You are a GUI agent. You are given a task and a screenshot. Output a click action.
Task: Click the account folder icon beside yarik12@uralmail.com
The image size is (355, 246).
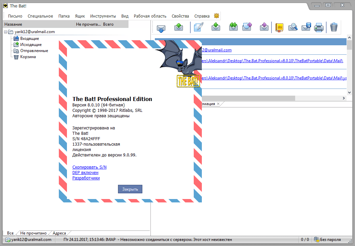10,32
